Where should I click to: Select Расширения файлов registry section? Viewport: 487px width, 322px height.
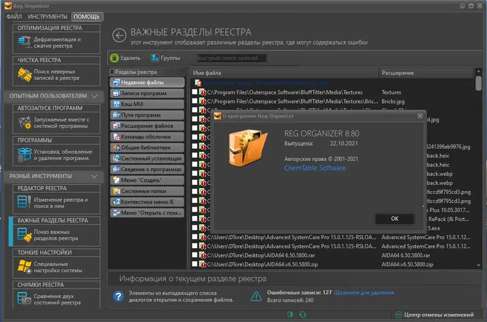point(147,126)
